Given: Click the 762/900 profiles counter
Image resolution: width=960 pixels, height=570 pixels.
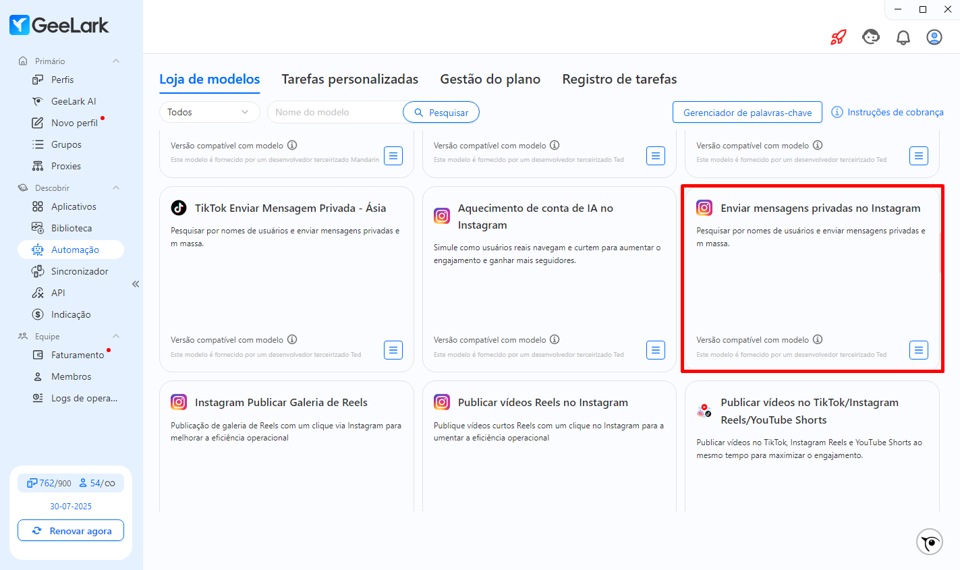Looking at the screenshot, I should click(49, 483).
